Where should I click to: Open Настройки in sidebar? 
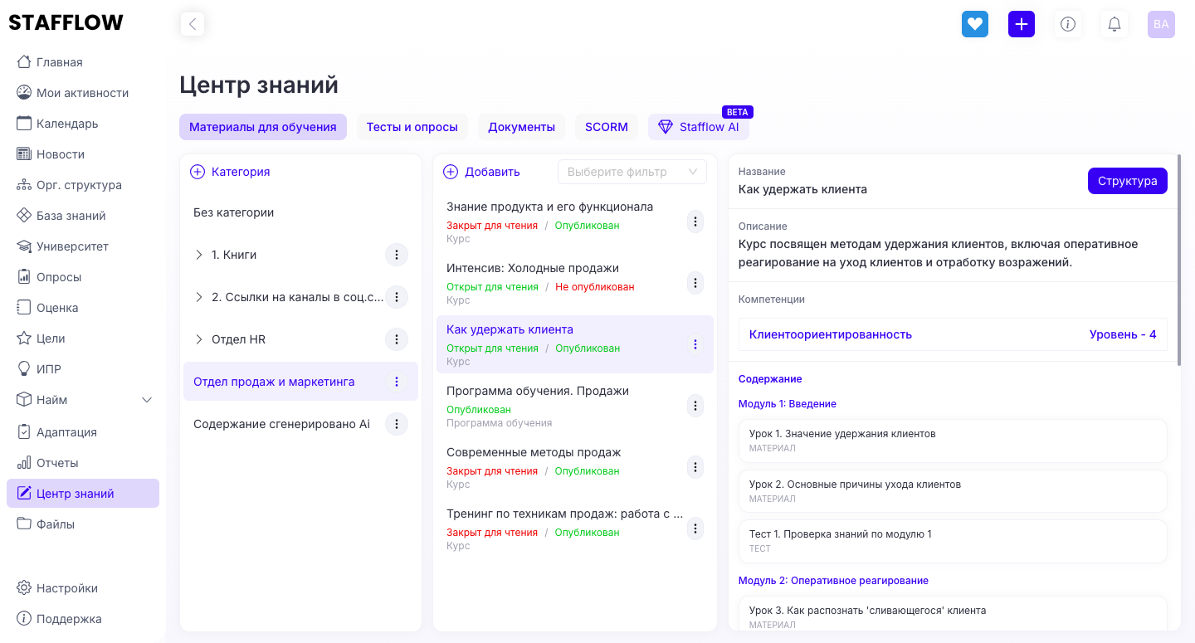pyautogui.click(x=83, y=588)
